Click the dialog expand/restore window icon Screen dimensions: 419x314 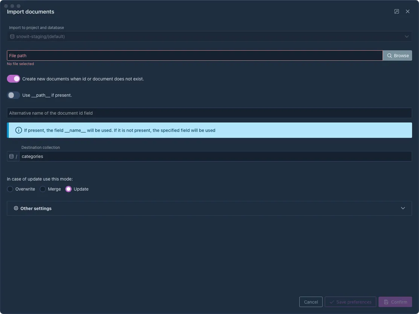(397, 12)
